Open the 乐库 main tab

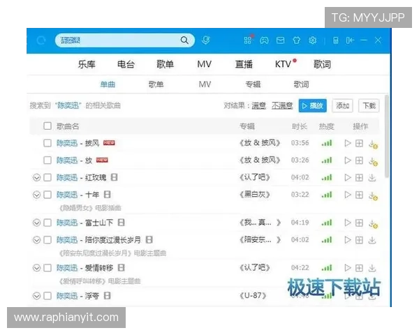pos(87,64)
